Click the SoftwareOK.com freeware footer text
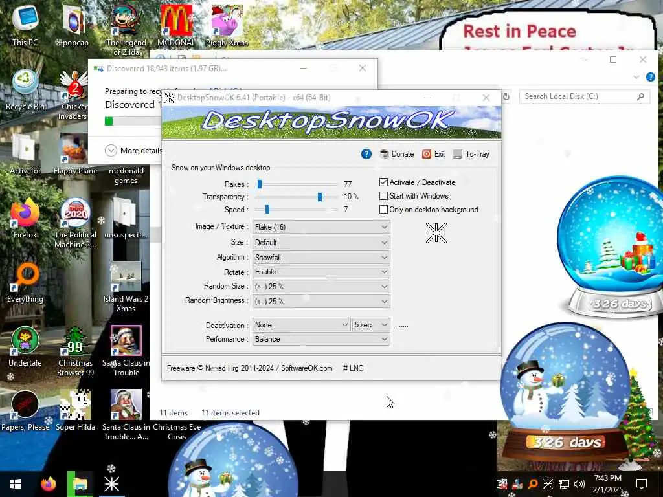The width and height of the screenshot is (663, 497). click(x=249, y=368)
